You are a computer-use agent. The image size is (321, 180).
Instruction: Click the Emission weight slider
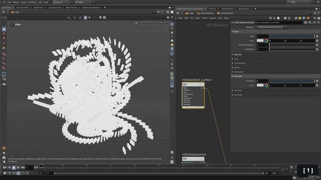(292, 81)
